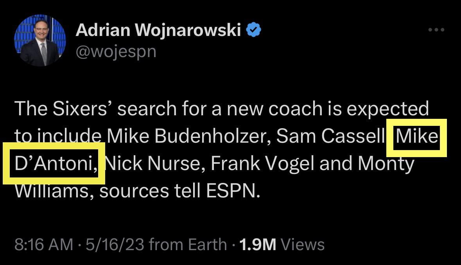Image resolution: width=461 pixels, height=265 pixels.
Task: Click the Views label
Action: coord(303,244)
